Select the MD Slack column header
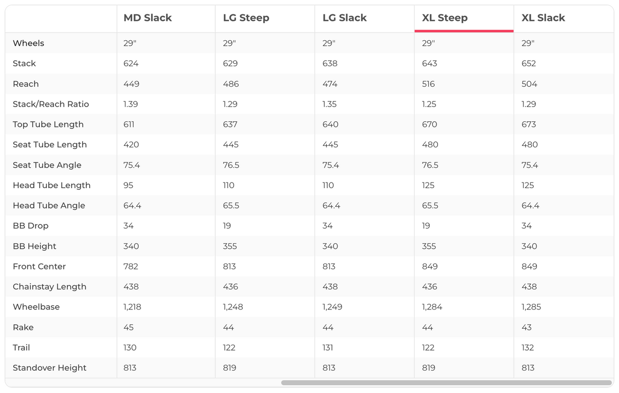 click(x=147, y=18)
